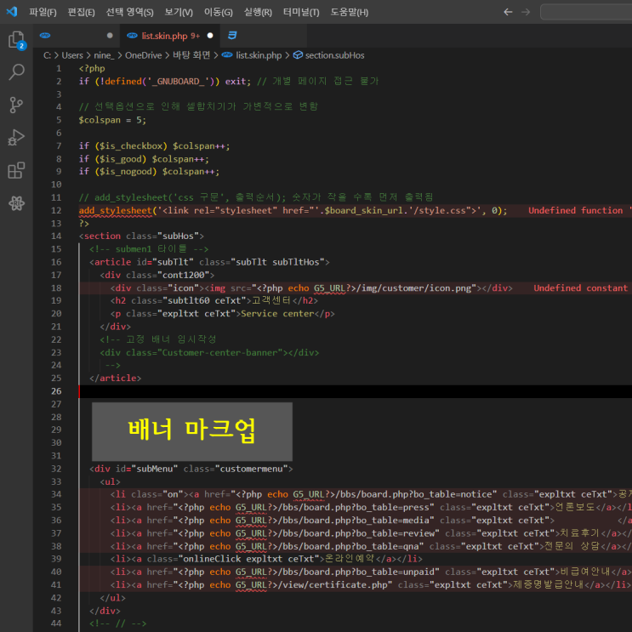This screenshot has width=632, height=632.
Task: Switch to the CSS file tab
Action: [233, 36]
